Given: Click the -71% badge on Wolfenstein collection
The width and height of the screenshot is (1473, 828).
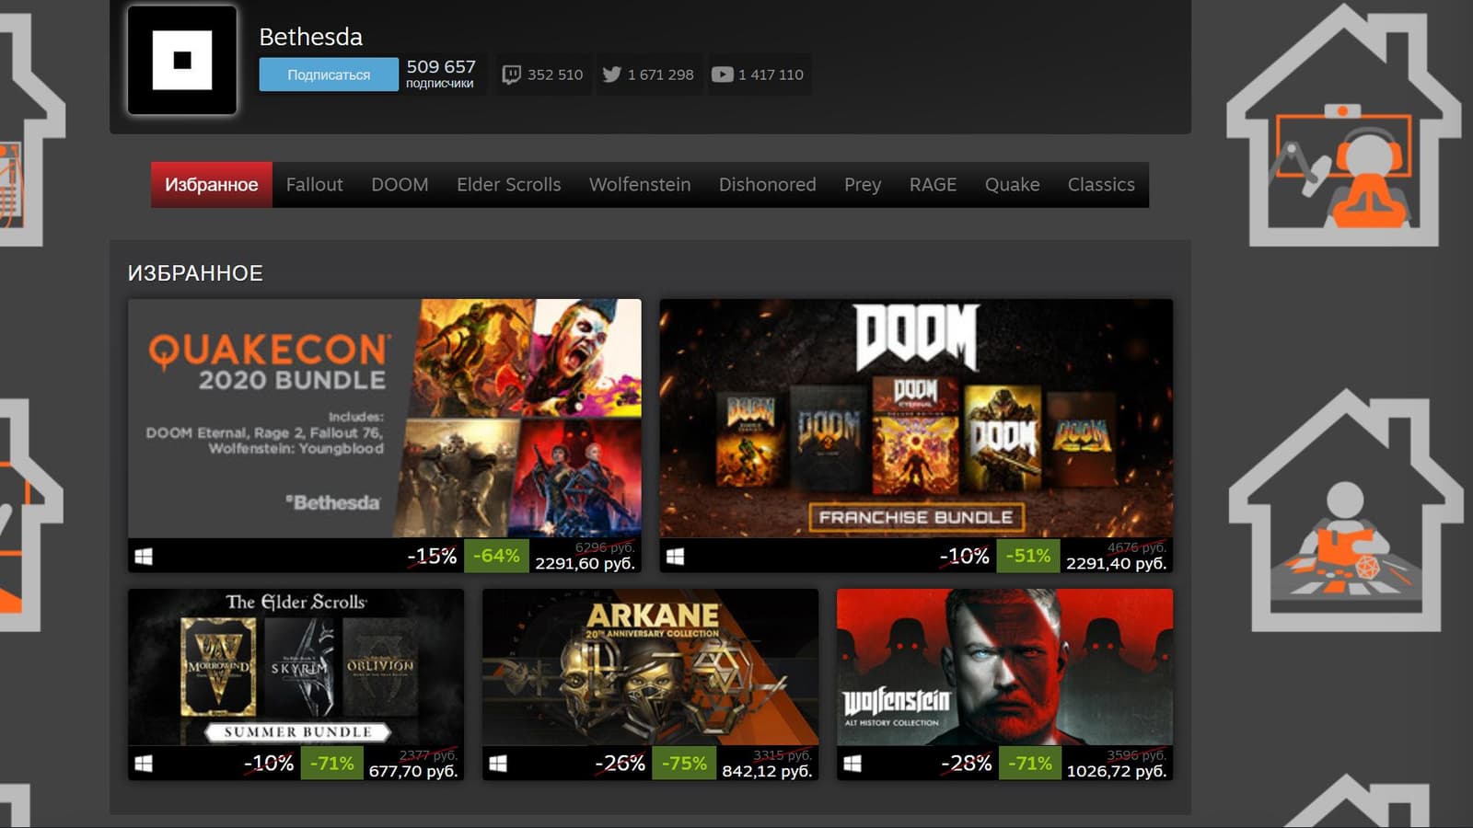Looking at the screenshot, I should coord(1029,764).
